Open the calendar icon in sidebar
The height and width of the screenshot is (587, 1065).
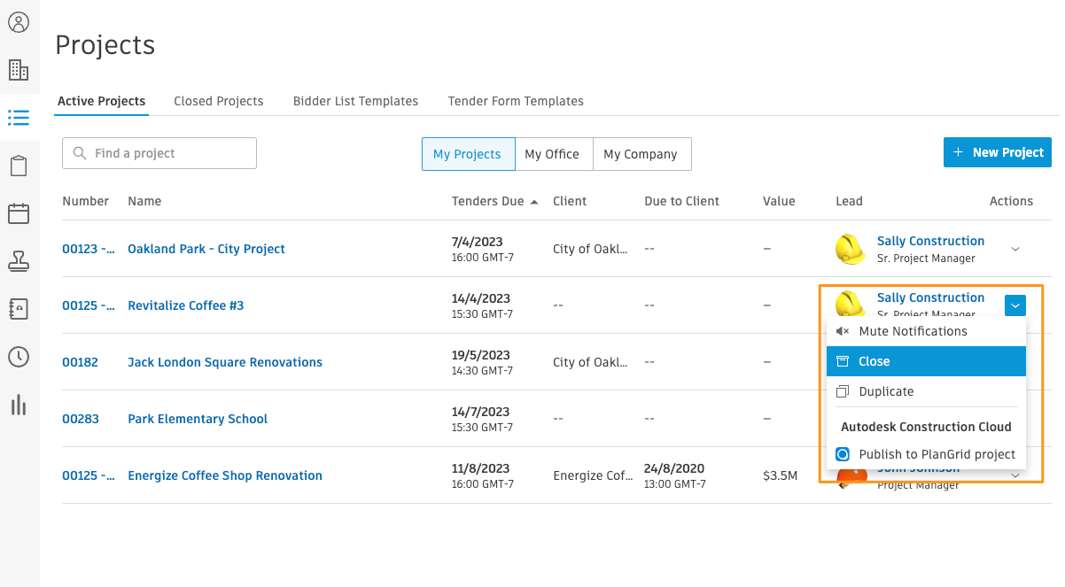pyautogui.click(x=19, y=213)
